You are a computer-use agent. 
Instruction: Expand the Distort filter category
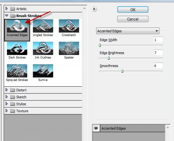point(7,90)
